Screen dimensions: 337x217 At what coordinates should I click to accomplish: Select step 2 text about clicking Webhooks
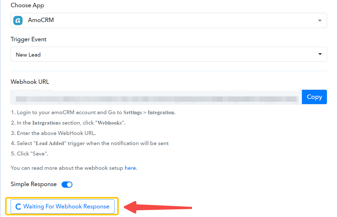[68, 123]
